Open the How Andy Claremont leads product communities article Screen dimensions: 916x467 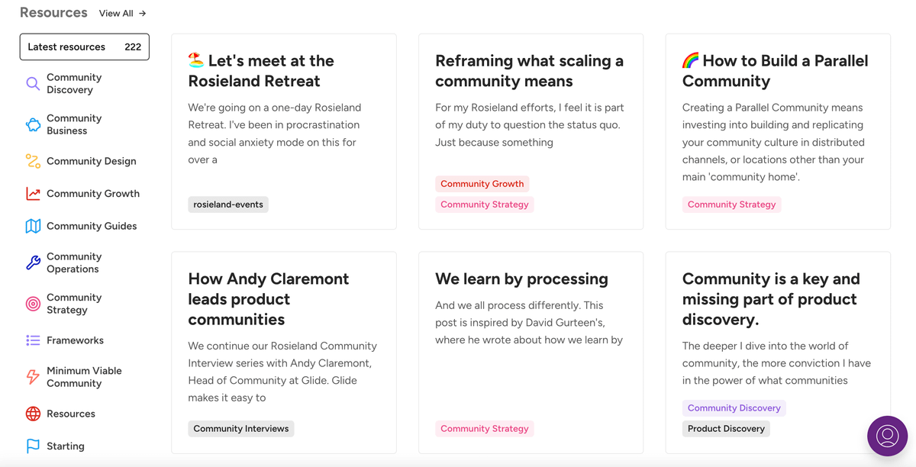pyautogui.click(x=269, y=299)
